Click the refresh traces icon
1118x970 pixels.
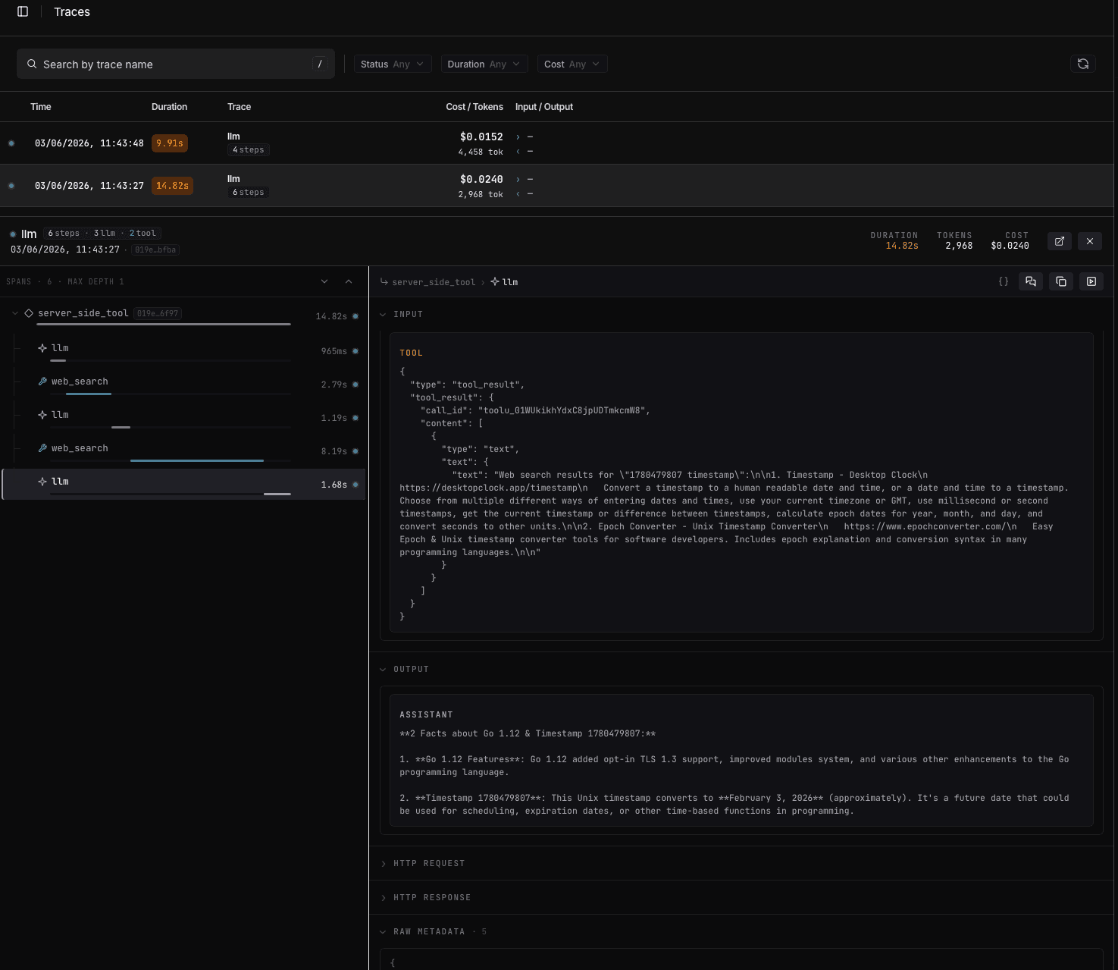(x=1083, y=64)
